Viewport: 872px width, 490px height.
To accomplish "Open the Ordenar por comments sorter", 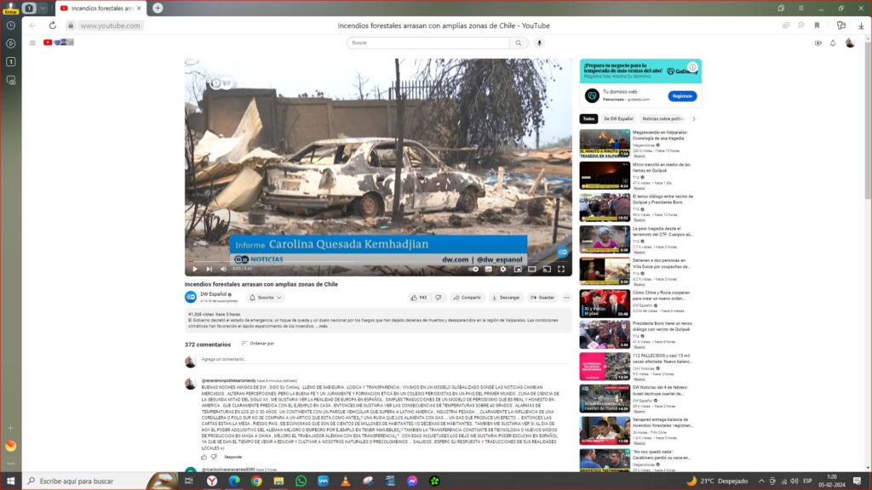I will pos(257,344).
